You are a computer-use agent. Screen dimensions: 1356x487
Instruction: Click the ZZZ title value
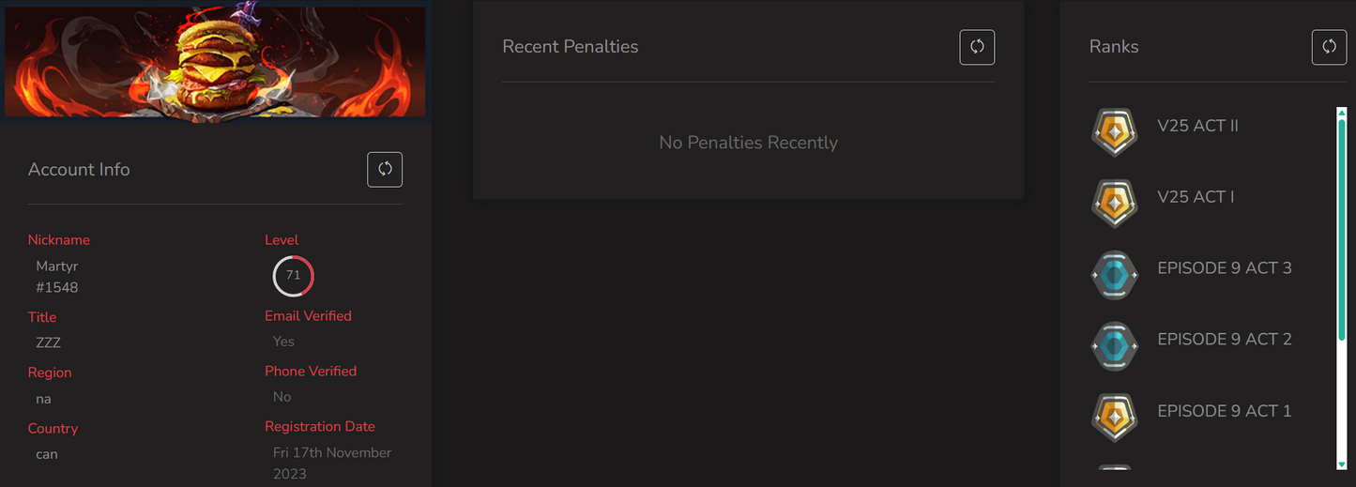point(49,343)
